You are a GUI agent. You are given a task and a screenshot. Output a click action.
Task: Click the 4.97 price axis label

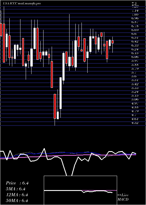(135, 103)
